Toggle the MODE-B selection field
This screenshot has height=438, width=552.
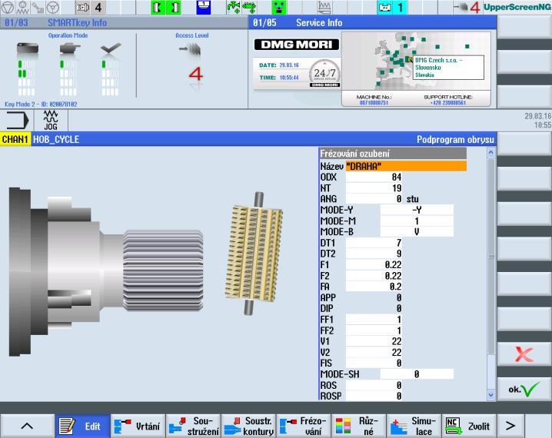(x=417, y=232)
